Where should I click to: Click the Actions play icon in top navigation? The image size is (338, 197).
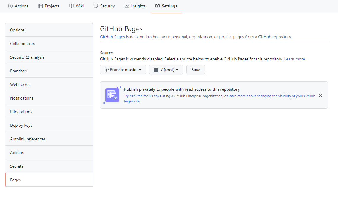pyautogui.click(x=10, y=6)
